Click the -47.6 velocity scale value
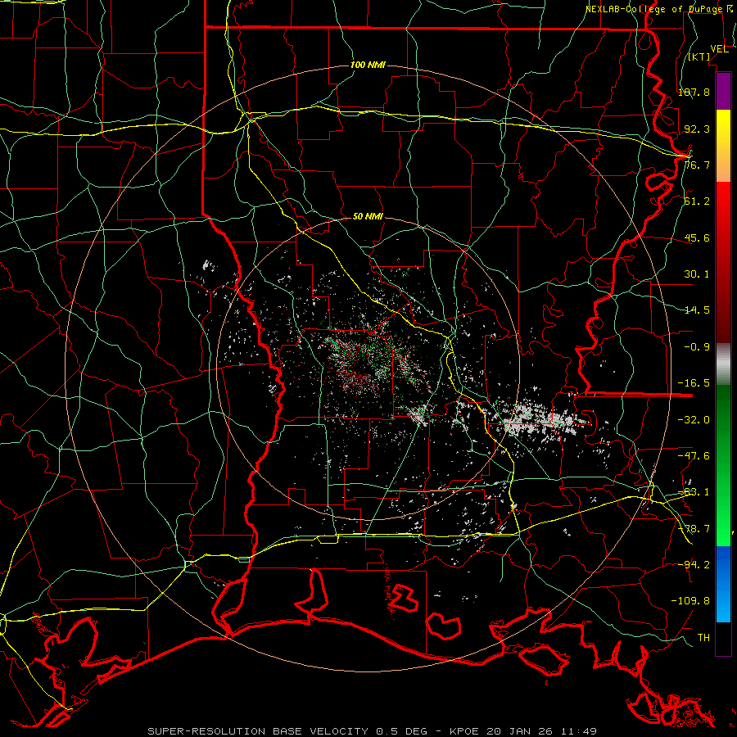Image resolution: width=737 pixels, height=737 pixels. [x=694, y=456]
